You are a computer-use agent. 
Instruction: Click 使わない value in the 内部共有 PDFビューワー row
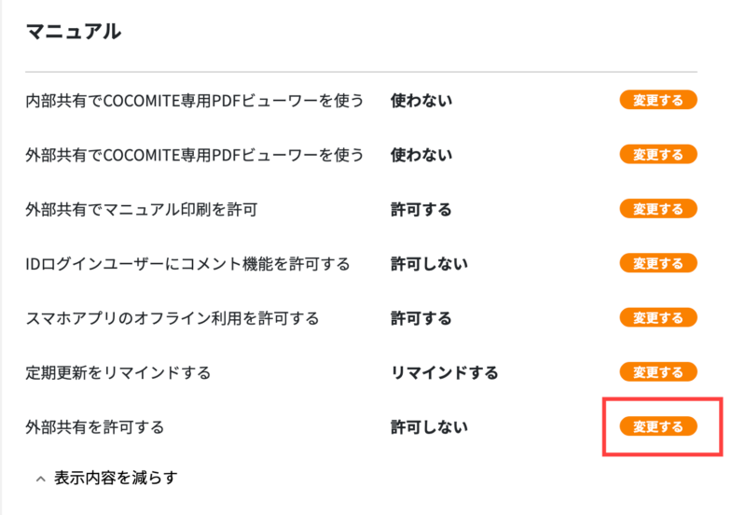tap(421, 100)
